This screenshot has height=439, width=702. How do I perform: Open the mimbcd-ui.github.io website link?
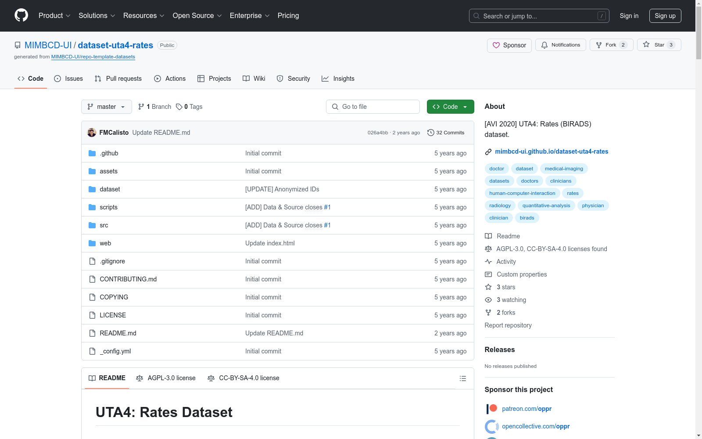tap(552, 151)
